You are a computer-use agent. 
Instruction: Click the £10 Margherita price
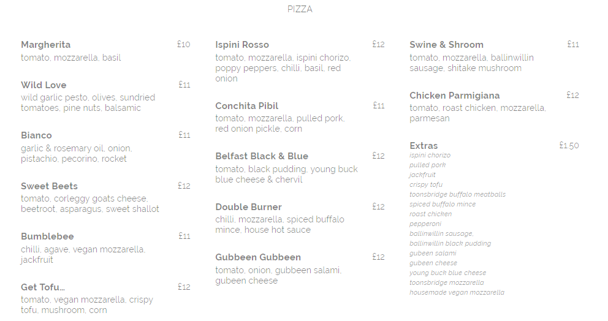183,45
